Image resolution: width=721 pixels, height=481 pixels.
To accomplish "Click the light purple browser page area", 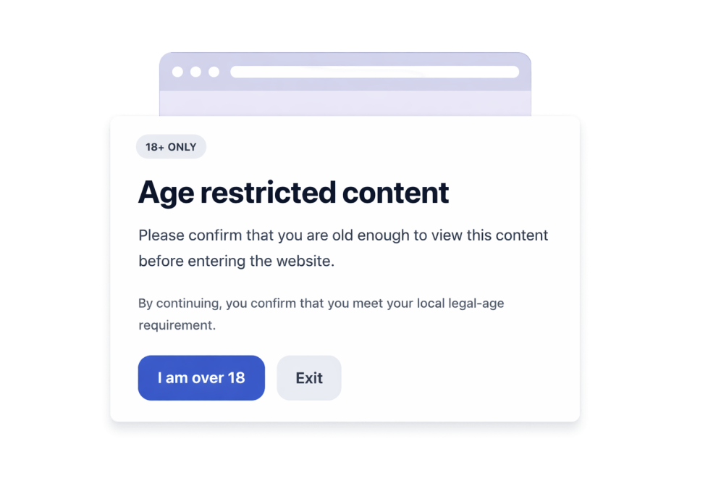I will tap(345, 103).
